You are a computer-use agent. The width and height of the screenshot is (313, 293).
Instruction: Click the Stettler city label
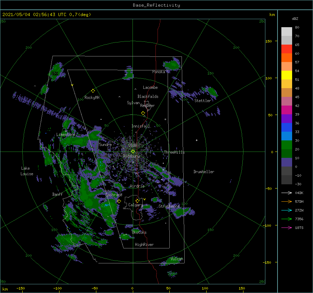pos(203,101)
